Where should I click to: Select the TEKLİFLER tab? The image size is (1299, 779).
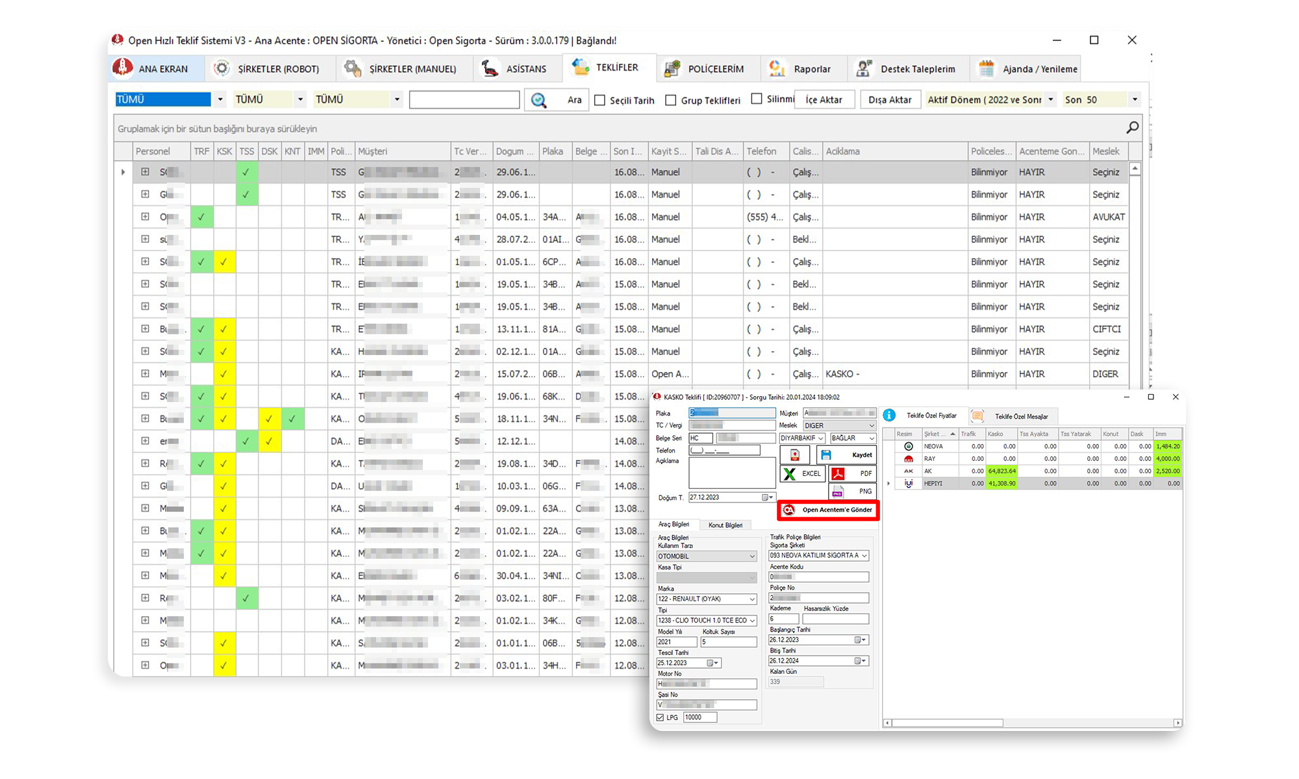click(609, 68)
